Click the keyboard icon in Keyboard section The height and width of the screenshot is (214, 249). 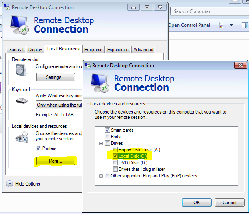pyautogui.click(x=22, y=100)
